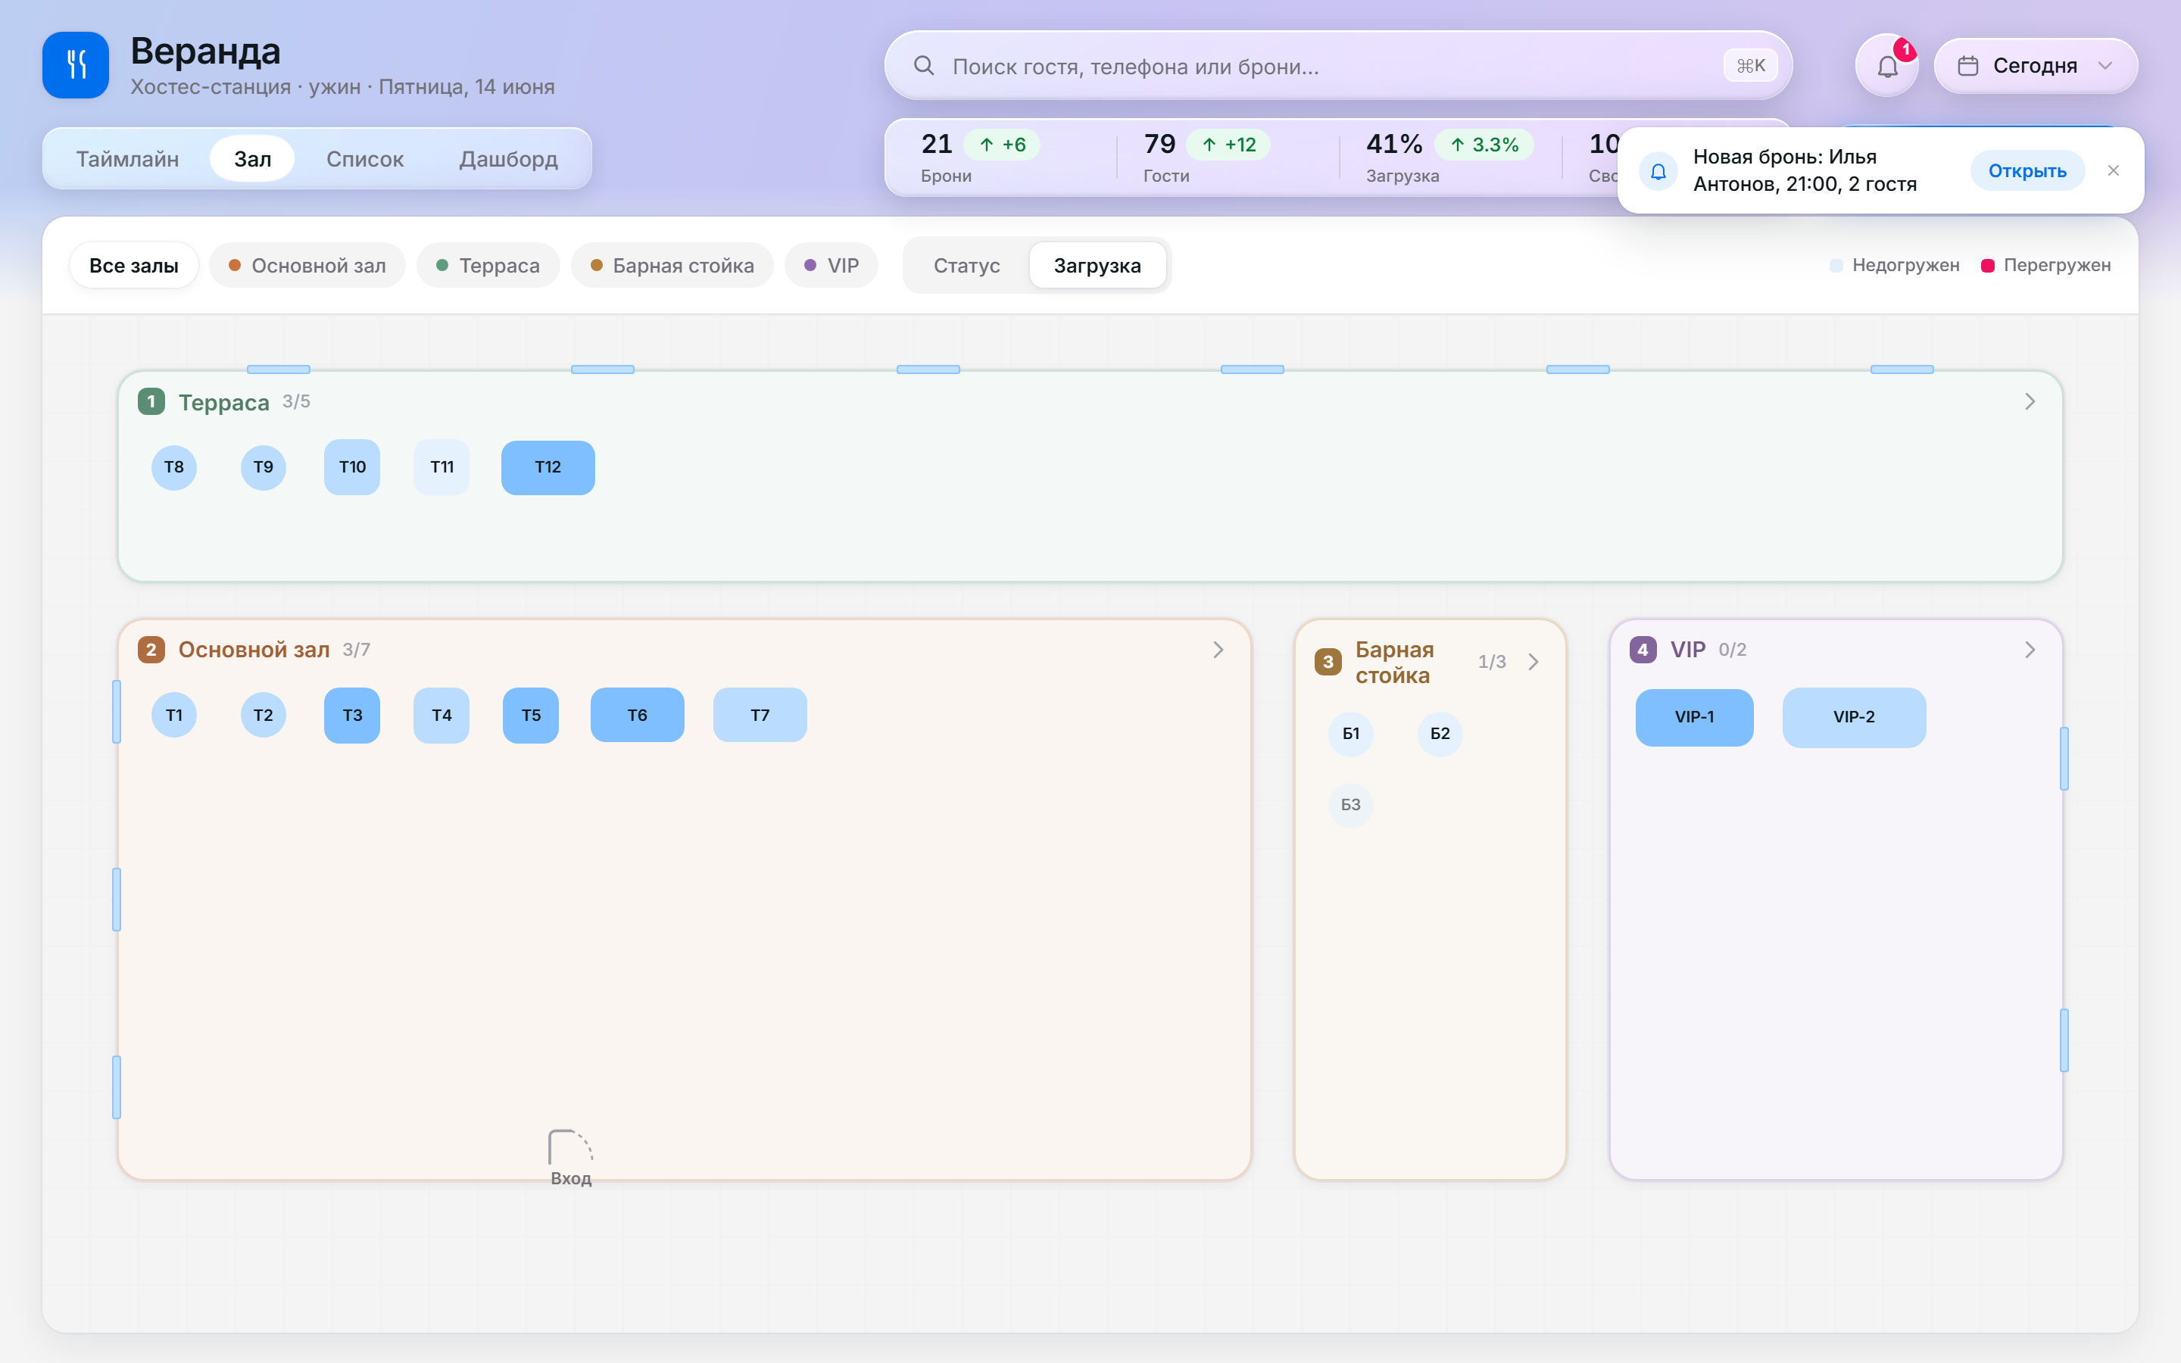This screenshot has height=1363, width=2181.
Task: Click the search magnifier icon
Action: tap(924, 66)
